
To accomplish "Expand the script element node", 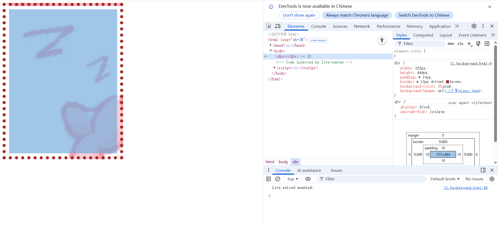I will click(274, 68).
